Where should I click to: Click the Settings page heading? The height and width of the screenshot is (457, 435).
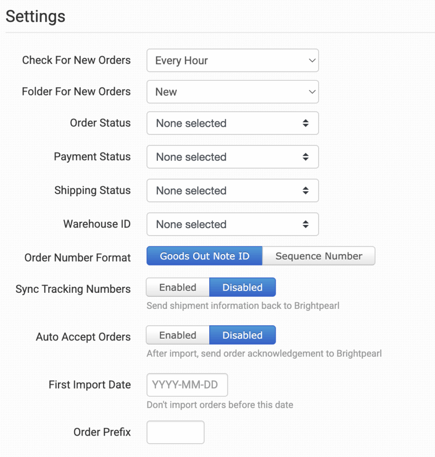tap(35, 17)
